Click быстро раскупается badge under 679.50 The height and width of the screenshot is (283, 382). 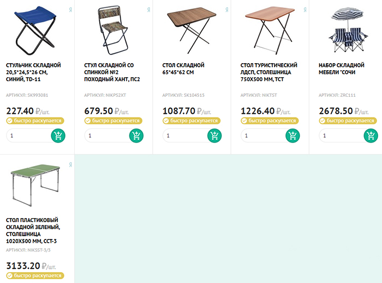click(114, 121)
